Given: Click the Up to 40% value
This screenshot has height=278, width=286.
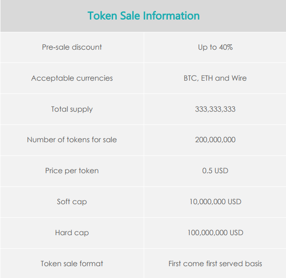Looking at the screenshot, I should point(215,47).
